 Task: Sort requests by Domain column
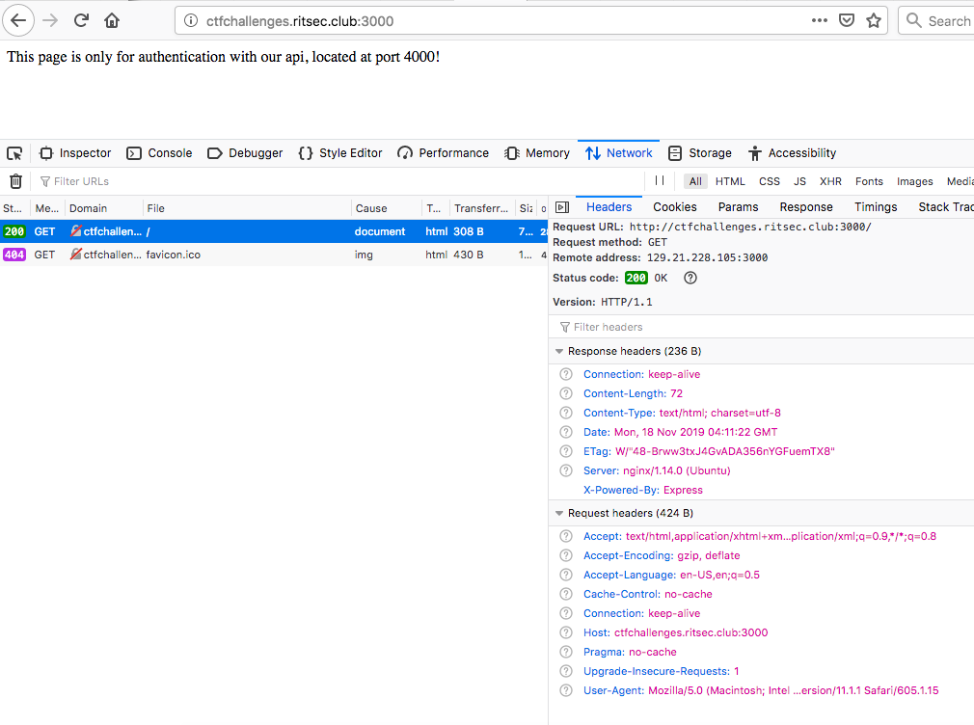pos(89,208)
